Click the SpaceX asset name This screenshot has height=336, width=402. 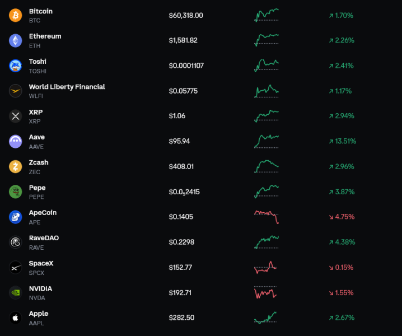41,263
